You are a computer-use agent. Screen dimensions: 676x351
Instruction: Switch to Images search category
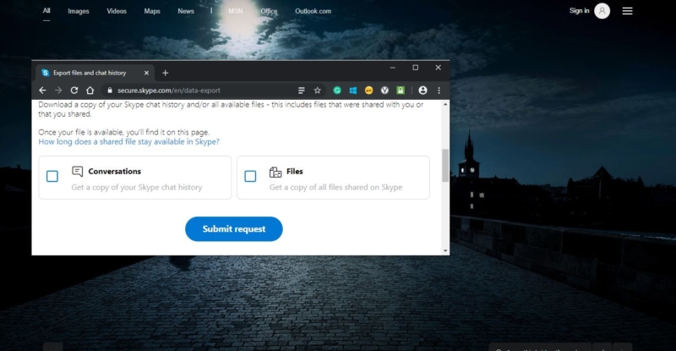pyautogui.click(x=79, y=11)
